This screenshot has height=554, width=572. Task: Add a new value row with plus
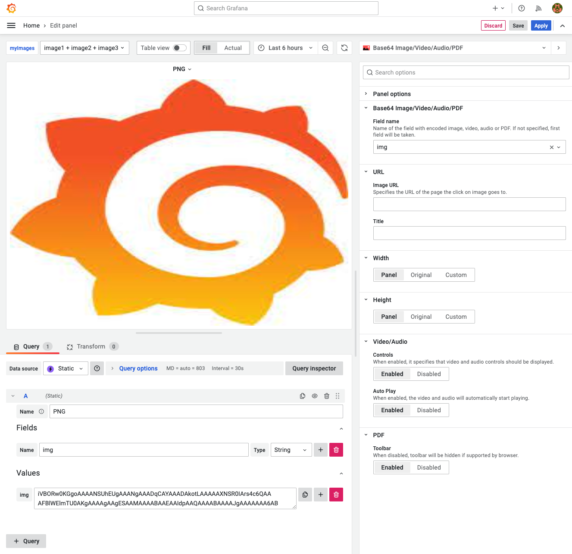click(321, 495)
